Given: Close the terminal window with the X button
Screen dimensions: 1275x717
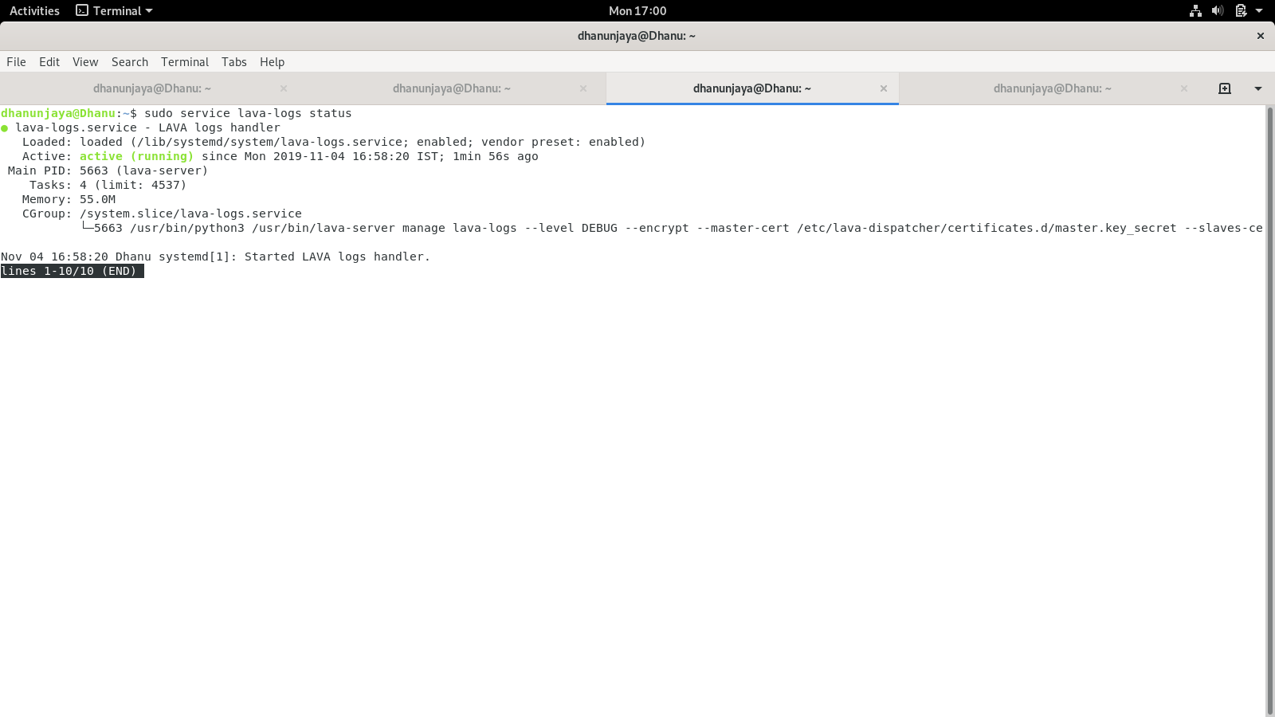Looking at the screenshot, I should pyautogui.click(x=1261, y=36).
